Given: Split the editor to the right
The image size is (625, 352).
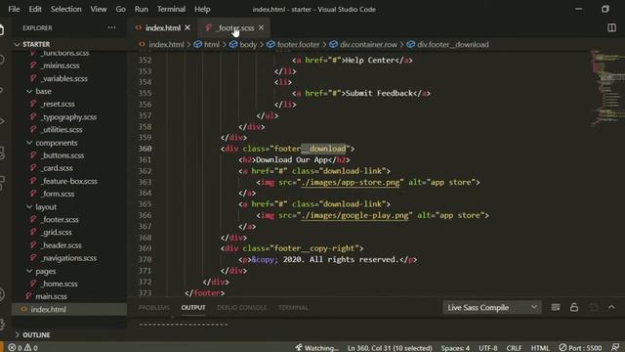Looking at the screenshot, I should [611, 27].
